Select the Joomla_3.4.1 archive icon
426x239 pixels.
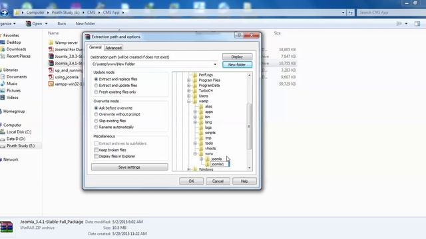pos(51,63)
